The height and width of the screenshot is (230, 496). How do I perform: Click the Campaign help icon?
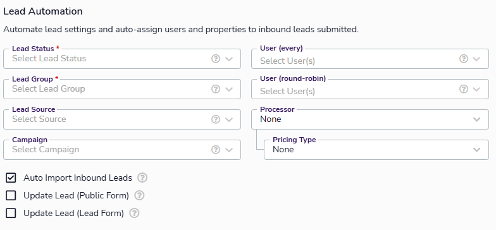click(215, 149)
